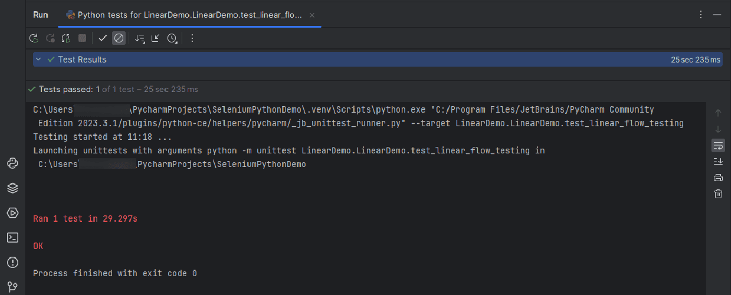The height and width of the screenshot is (295, 731).
Task: Open test toolbar more options
Action: tap(192, 38)
